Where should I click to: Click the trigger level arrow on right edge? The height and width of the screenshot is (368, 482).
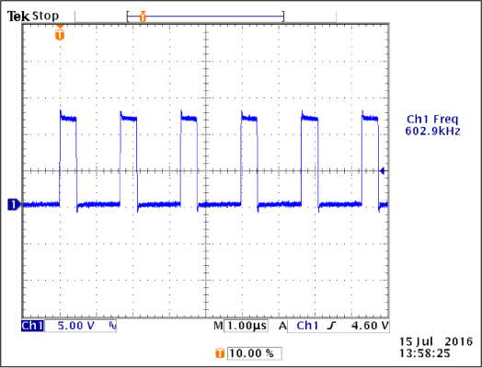click(x=384, y=171)
